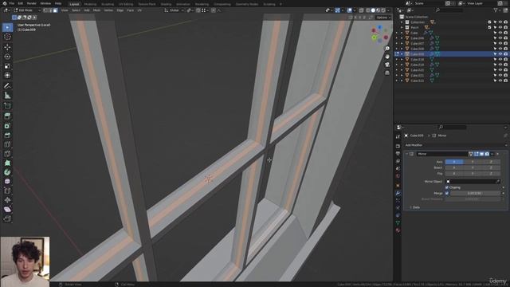The height and width of the screenshot is (287, 510).
Task: Disable rendering for Cube.022 camera icon
Action: pos(506,81)
